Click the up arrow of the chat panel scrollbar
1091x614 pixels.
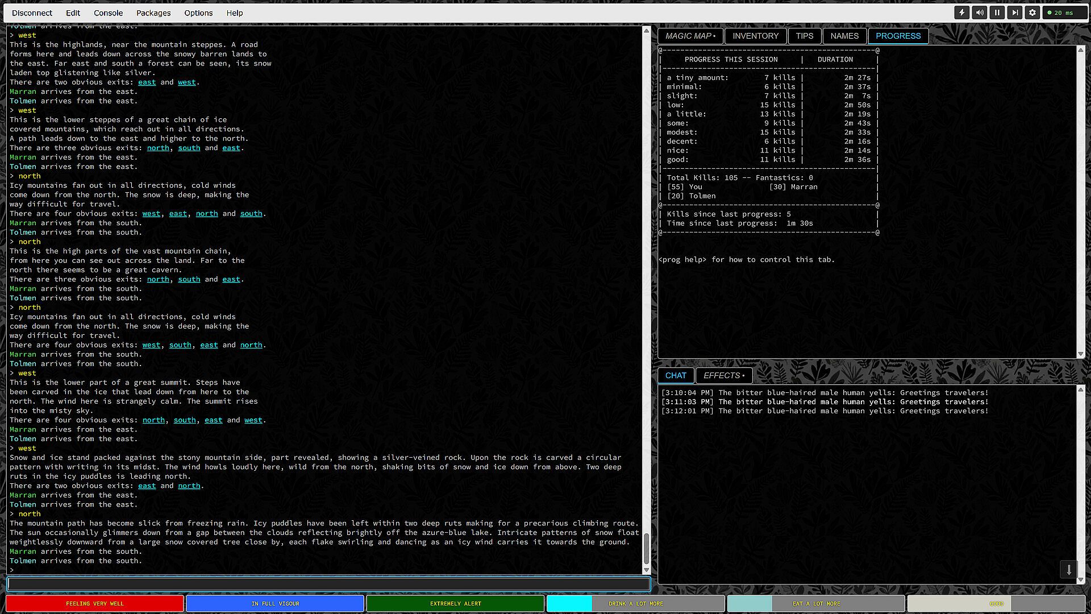pos(1081,389)
